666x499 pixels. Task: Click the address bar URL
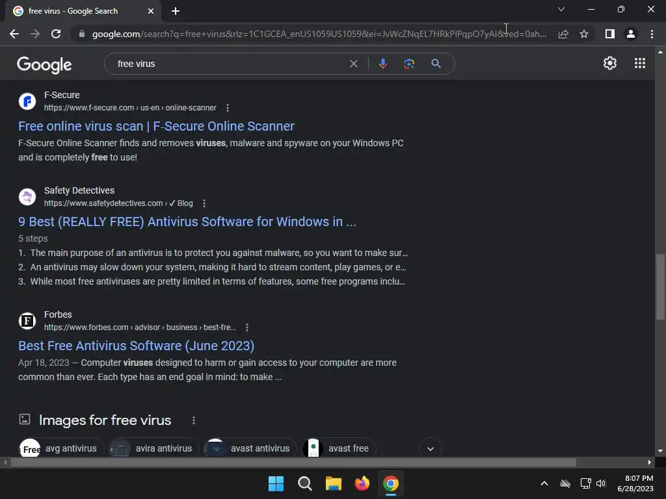tap(319, 34)
